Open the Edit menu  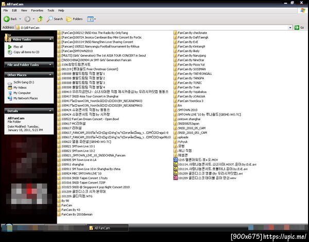click(14, 10)
